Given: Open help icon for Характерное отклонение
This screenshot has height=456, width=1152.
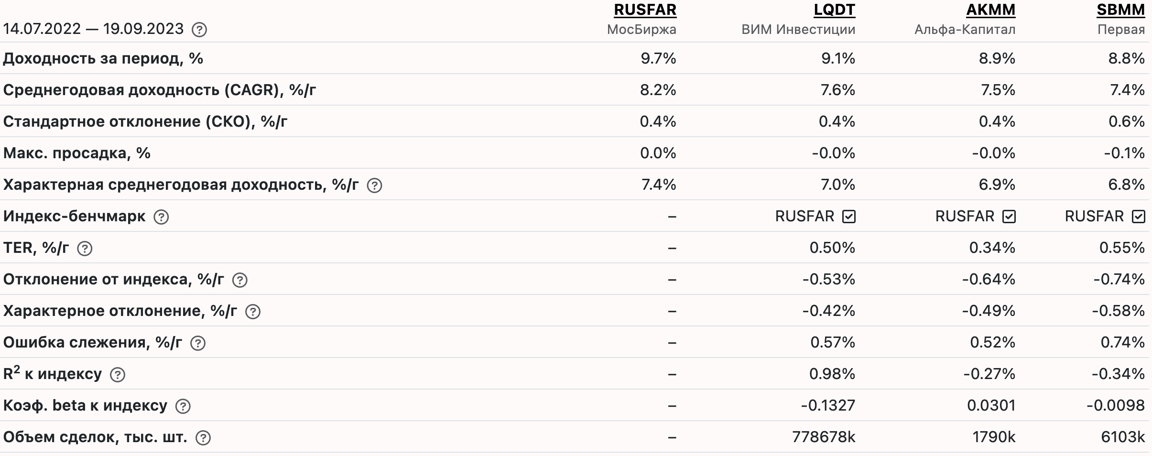Looking at the screenshot, I should pos(252,312).
